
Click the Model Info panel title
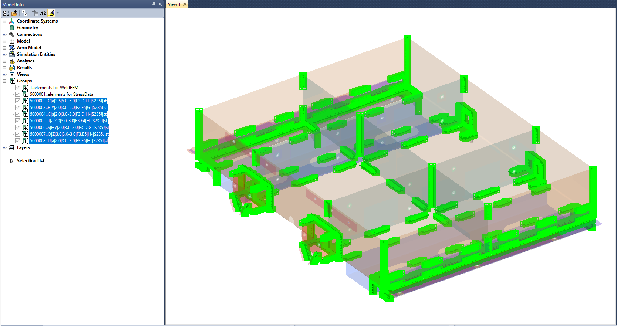point(13,4)
